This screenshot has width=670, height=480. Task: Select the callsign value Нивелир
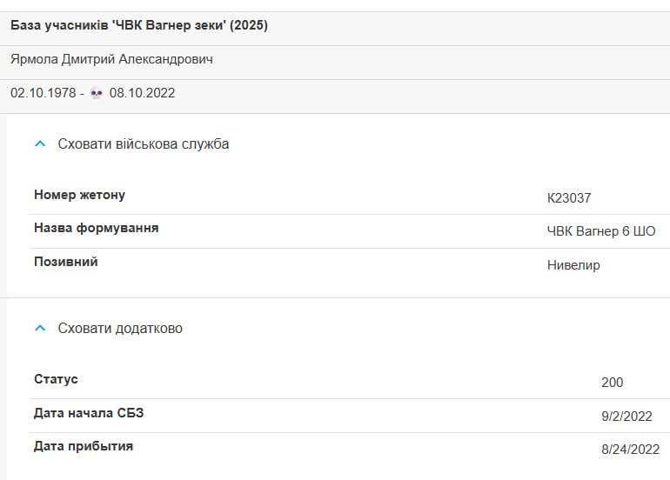[573, 265]
